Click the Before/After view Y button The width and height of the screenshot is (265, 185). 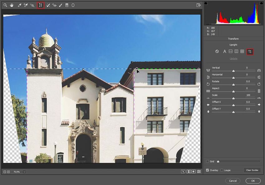[x=183, y=172]
